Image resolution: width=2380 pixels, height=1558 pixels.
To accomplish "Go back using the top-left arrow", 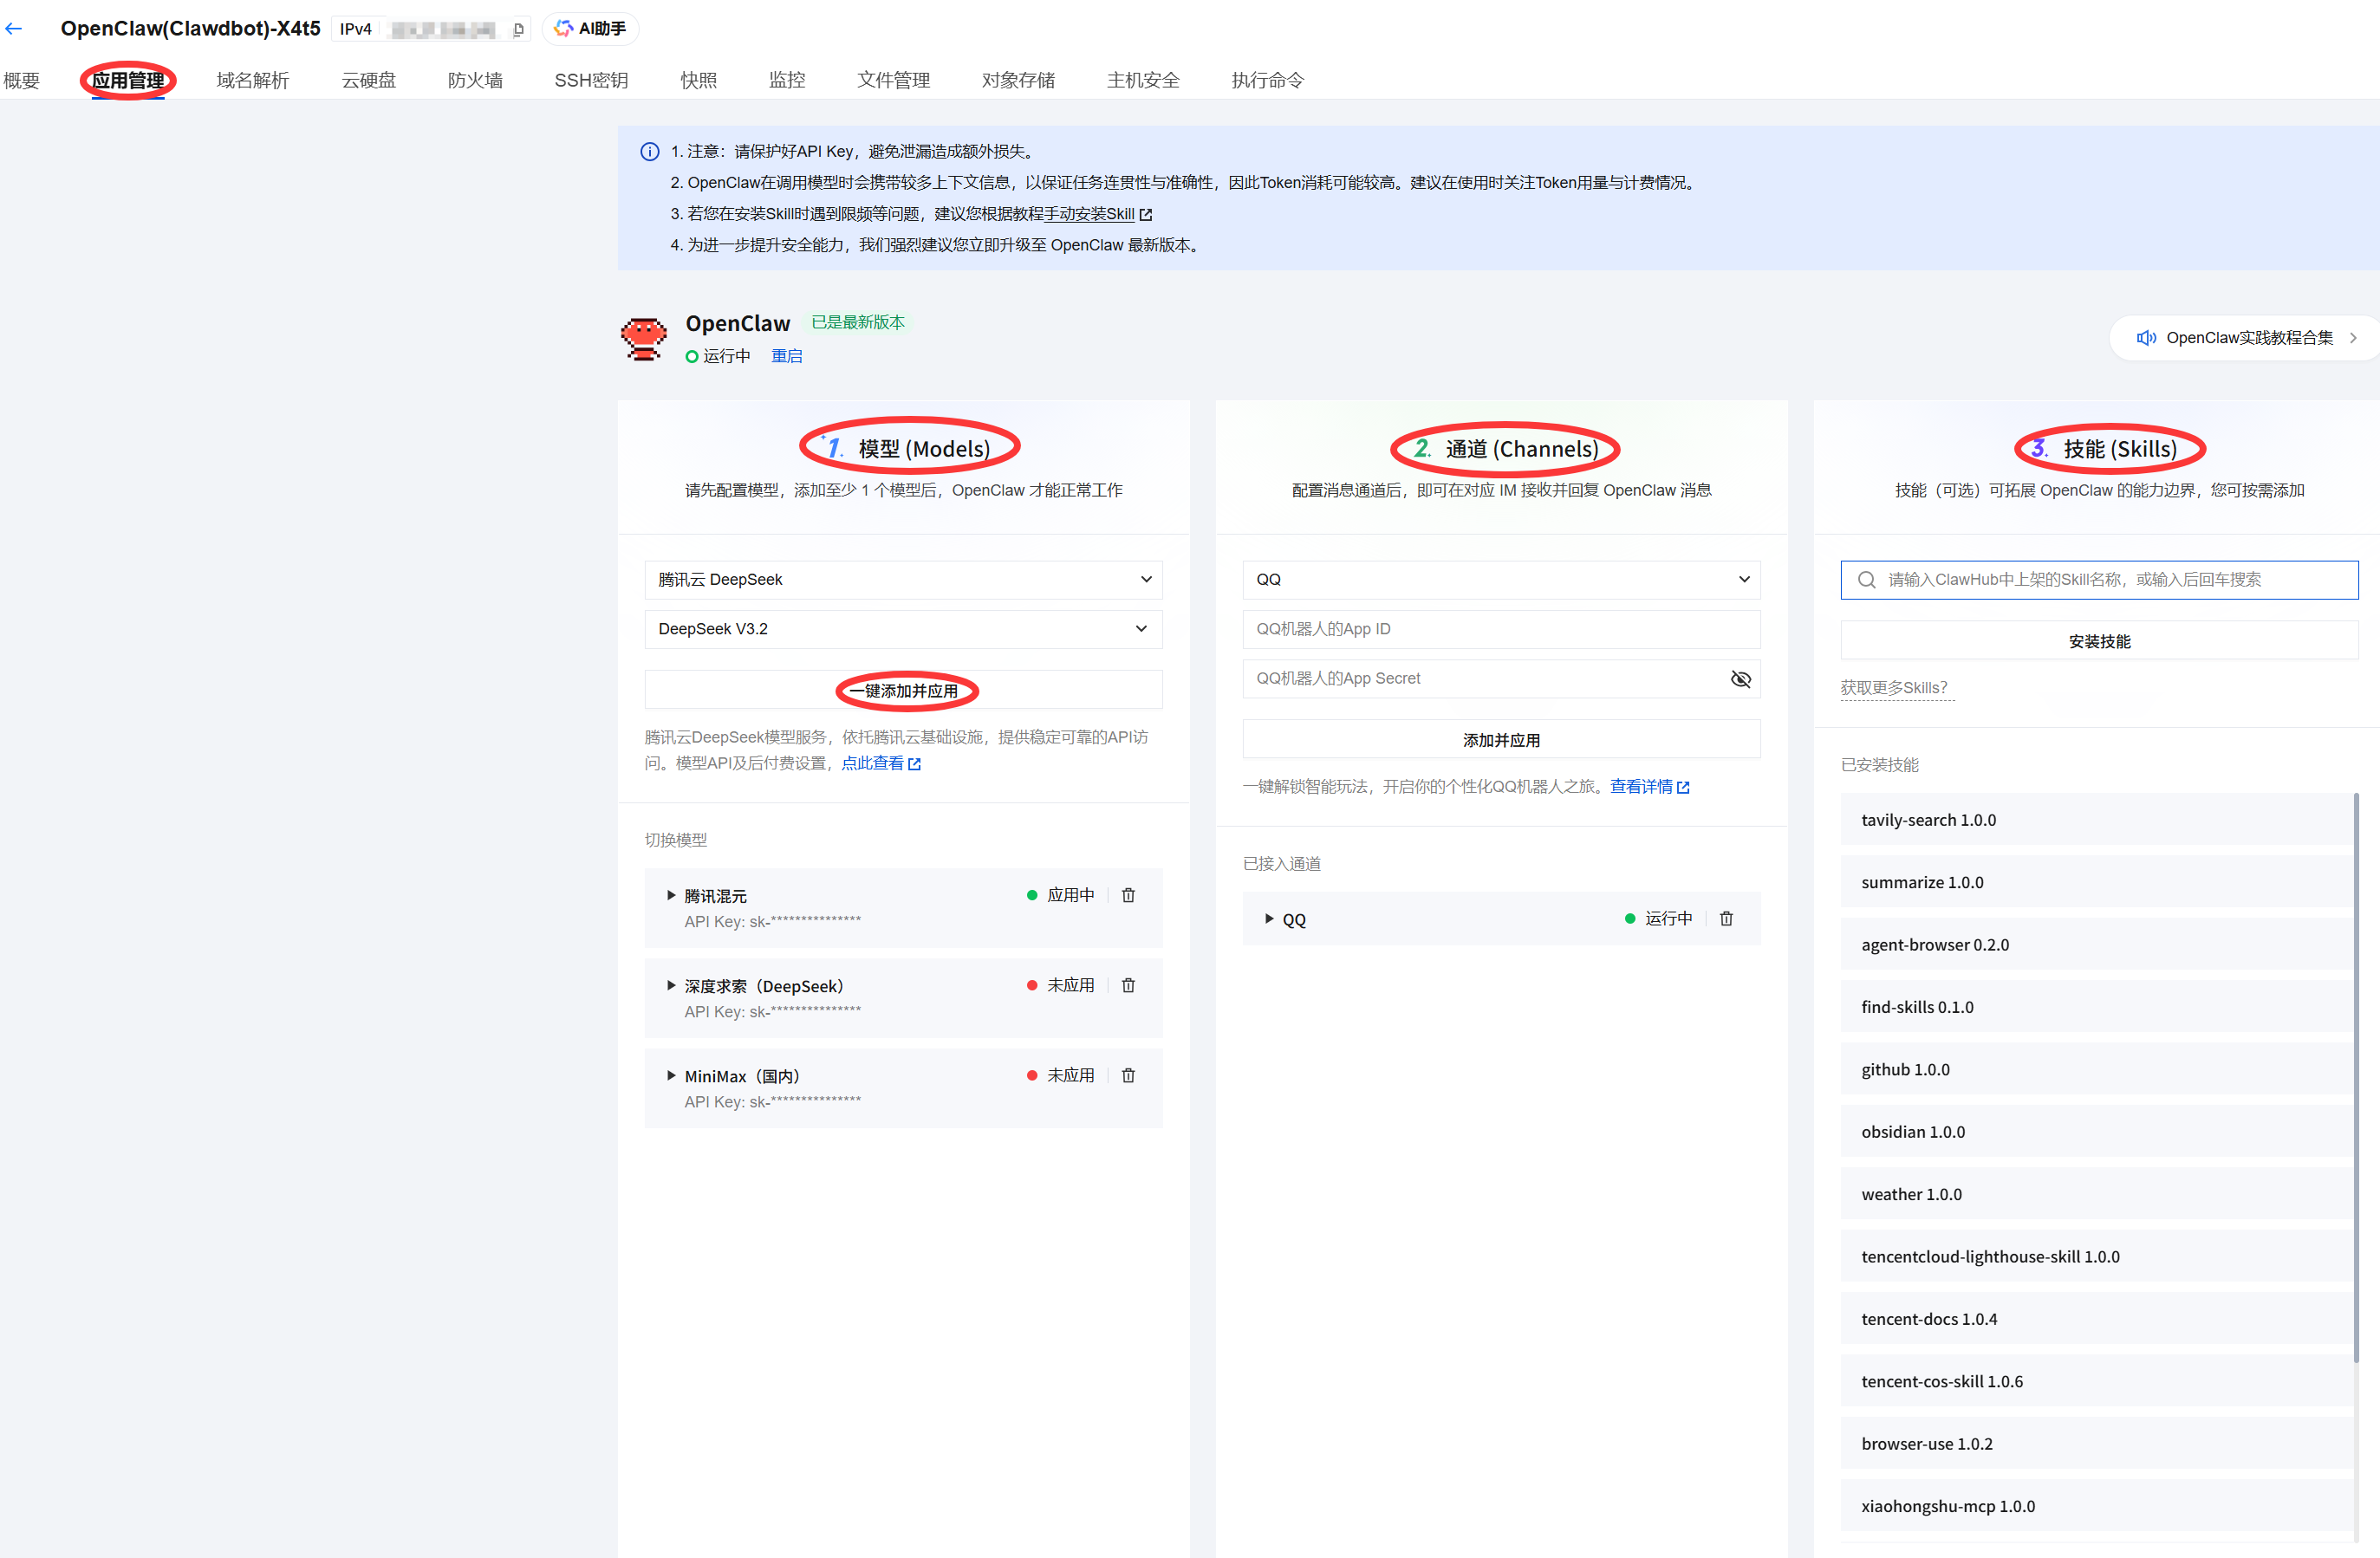I will pos(14,29).
